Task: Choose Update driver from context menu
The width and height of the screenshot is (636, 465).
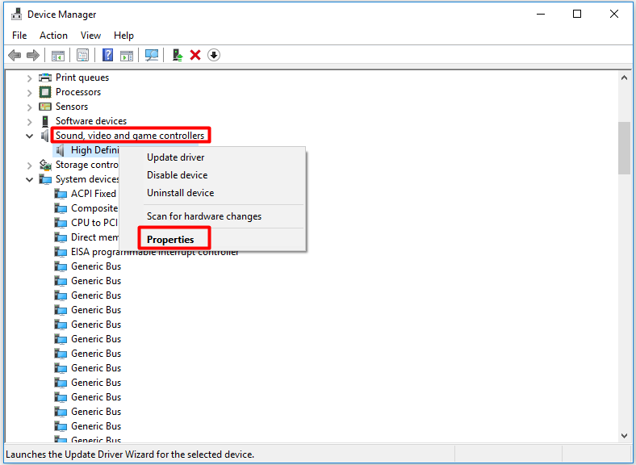Action: 212,157
